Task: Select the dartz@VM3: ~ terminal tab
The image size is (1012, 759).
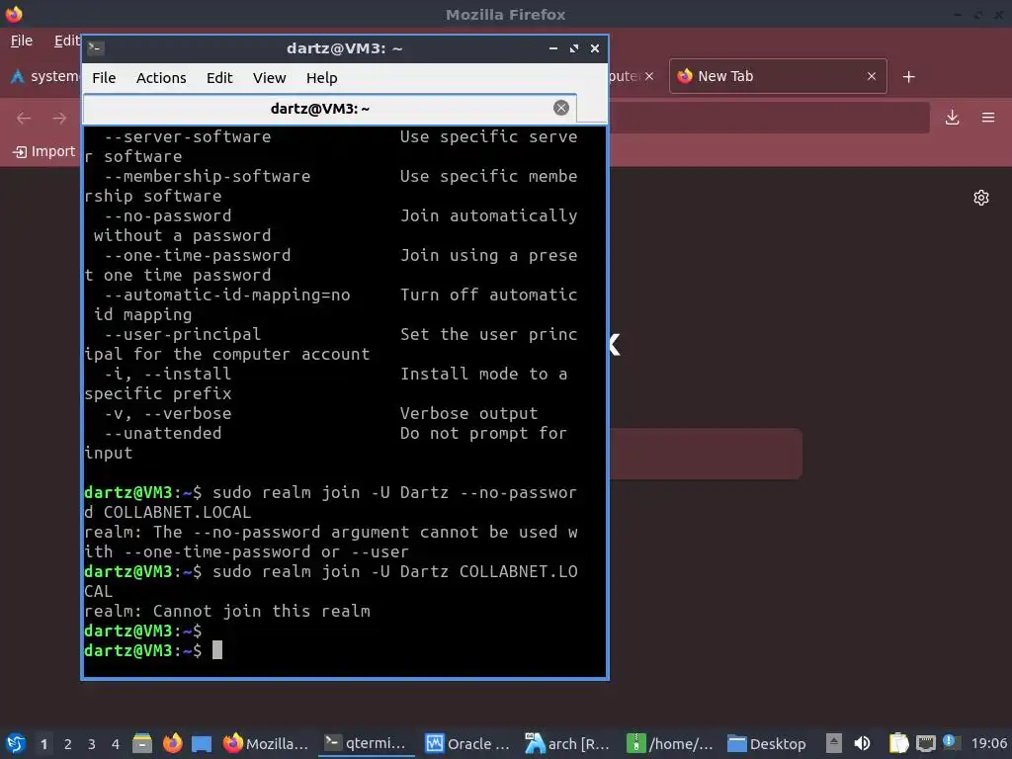Action: click(319, 109)
